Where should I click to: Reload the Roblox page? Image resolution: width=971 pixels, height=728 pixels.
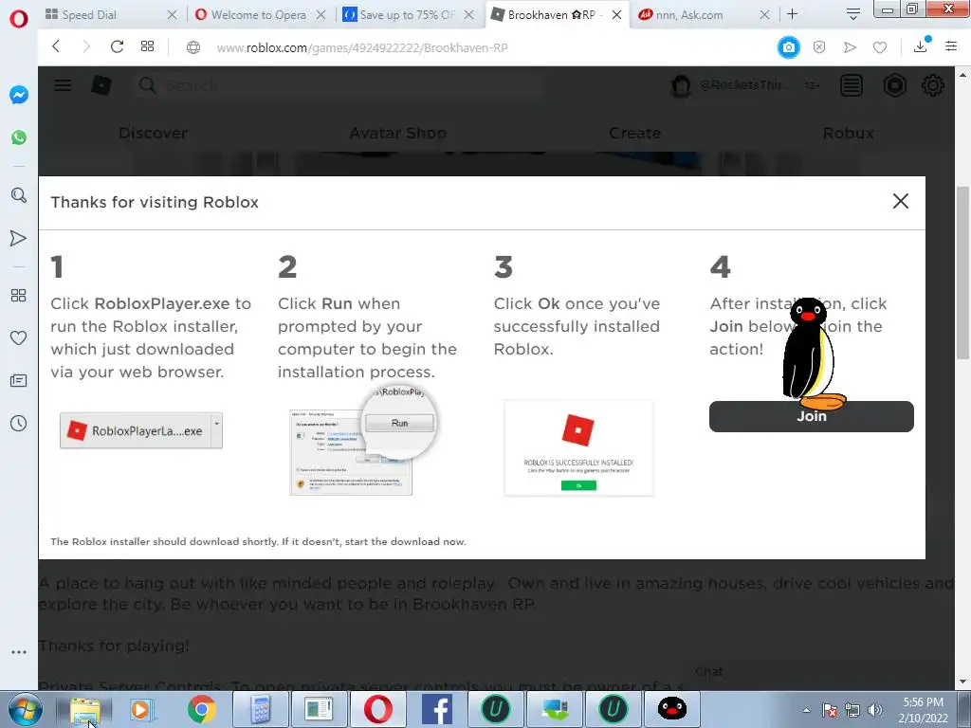click(117, 46)
